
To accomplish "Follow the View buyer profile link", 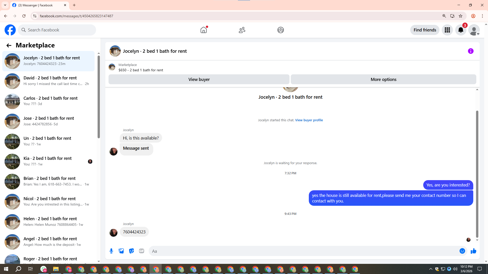I will (309, 120).
